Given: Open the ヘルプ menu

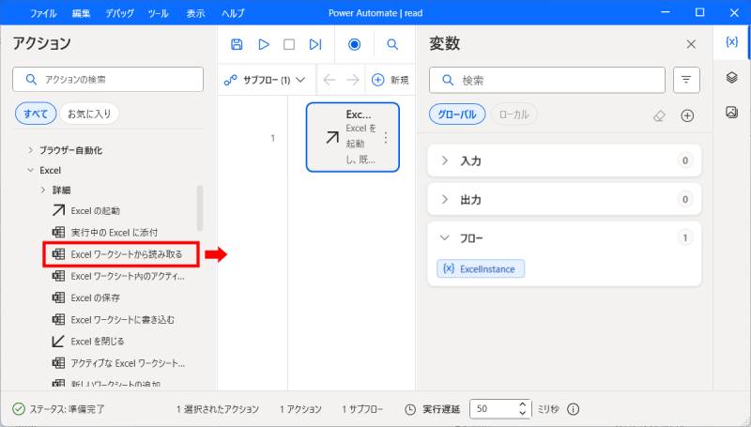Looking at the screenshot, I should pos(233,13).
